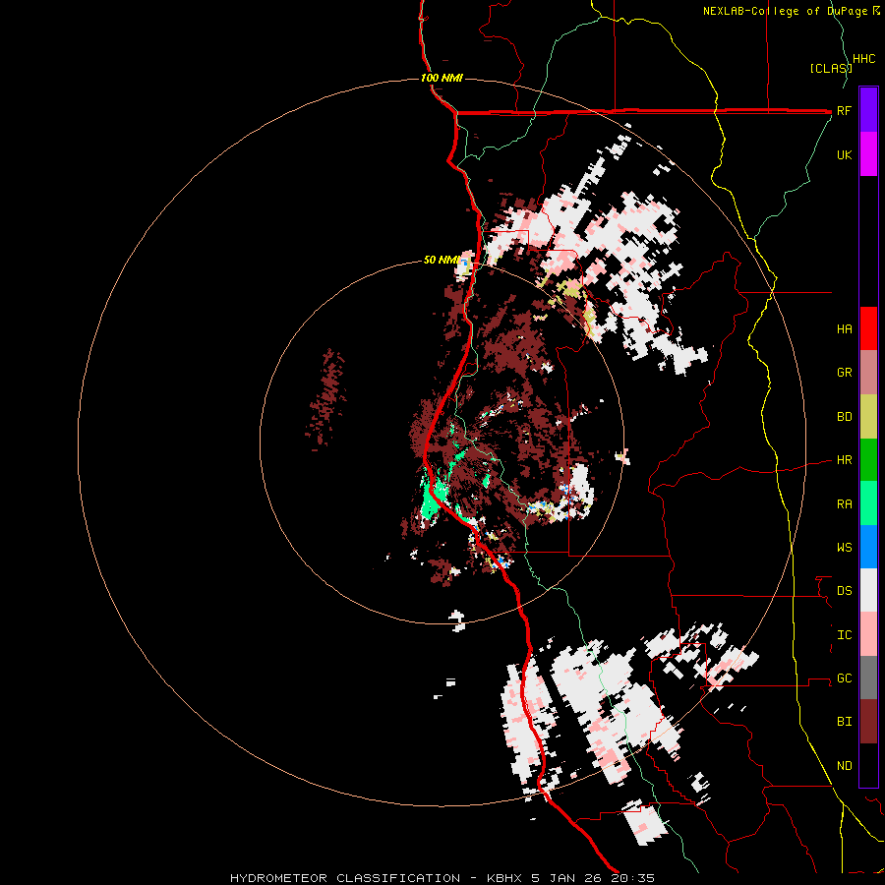Screen dimensions: 885x885
Task: Click the ND legend label
Action: 844,766
